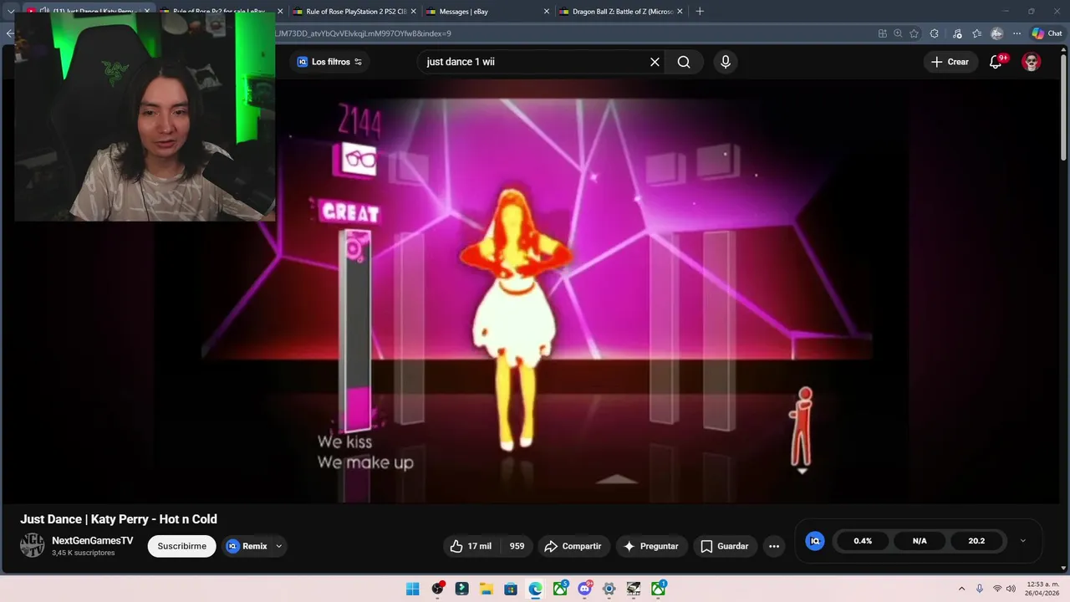The width and height of the screenshot is (1070, 602).
Task: Click the blue IQ stats icon
Action: 815,541
